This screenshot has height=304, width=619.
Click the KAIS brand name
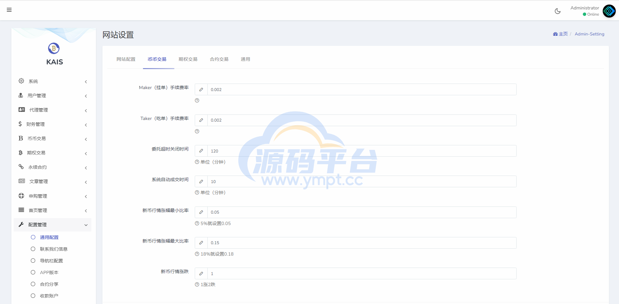pyautogui.click(x=55, y=62)
